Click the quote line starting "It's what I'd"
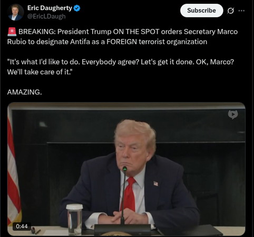 tap(121, 62)
